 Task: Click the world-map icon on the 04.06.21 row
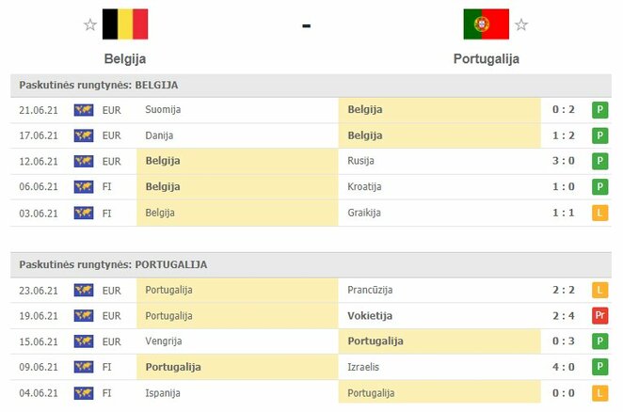click(x=84, y=393)
